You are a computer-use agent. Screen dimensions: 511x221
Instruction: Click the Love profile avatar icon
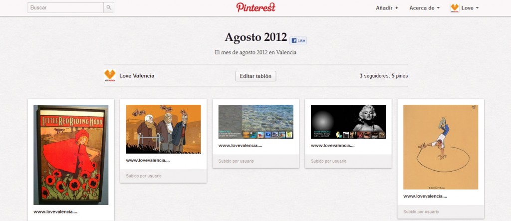click(455, 8)
